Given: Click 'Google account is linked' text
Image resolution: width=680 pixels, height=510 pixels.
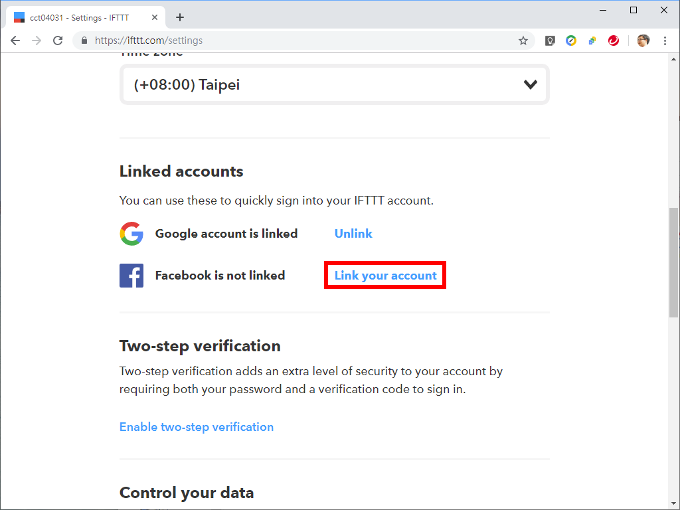Looking at the screenshot, I should [226, 234].
